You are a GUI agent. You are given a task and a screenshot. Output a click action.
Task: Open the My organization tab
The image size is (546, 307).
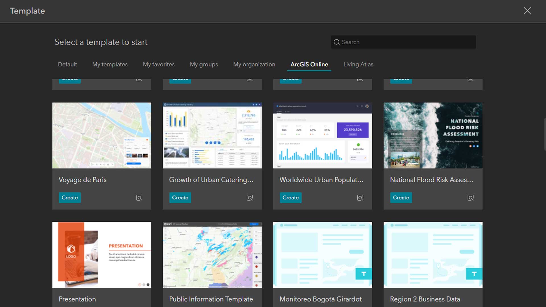(254, 64)
